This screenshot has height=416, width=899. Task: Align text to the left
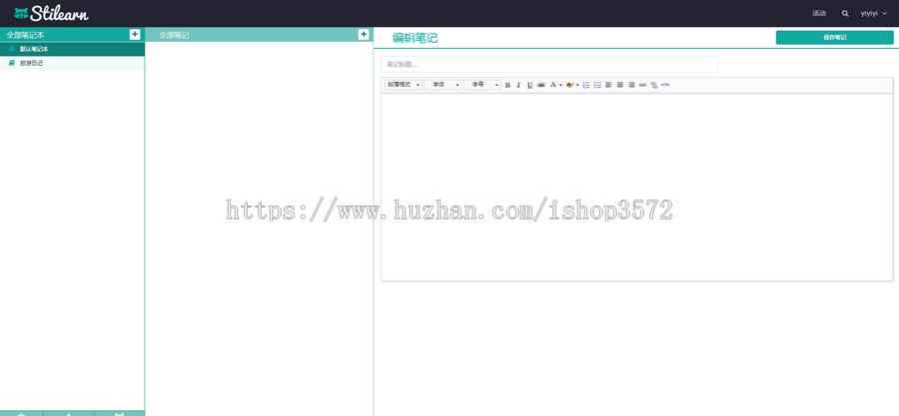coord(609,85)
